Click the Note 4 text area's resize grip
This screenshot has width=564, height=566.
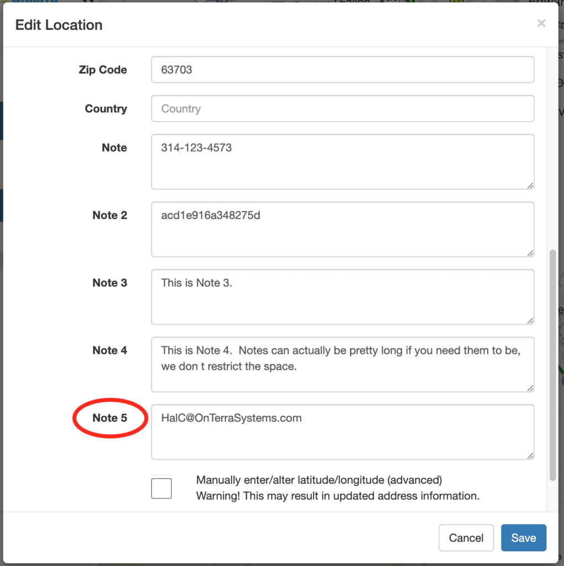point(530,388)
